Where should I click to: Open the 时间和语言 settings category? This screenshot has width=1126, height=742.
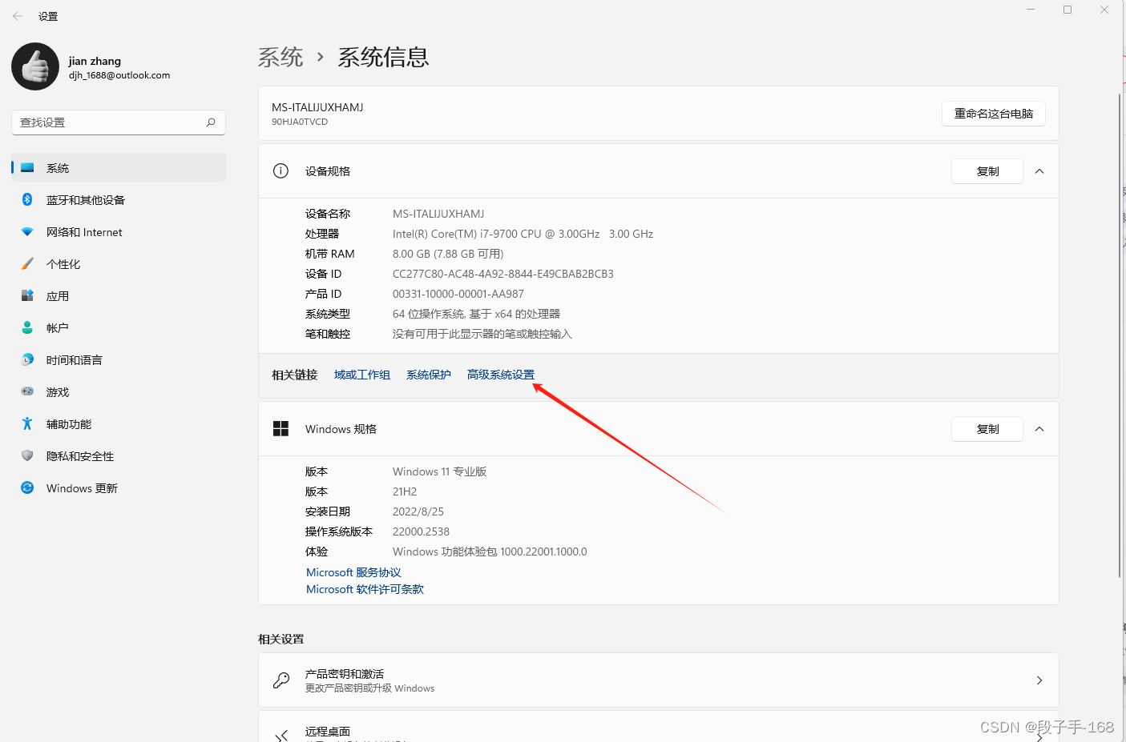119,360
